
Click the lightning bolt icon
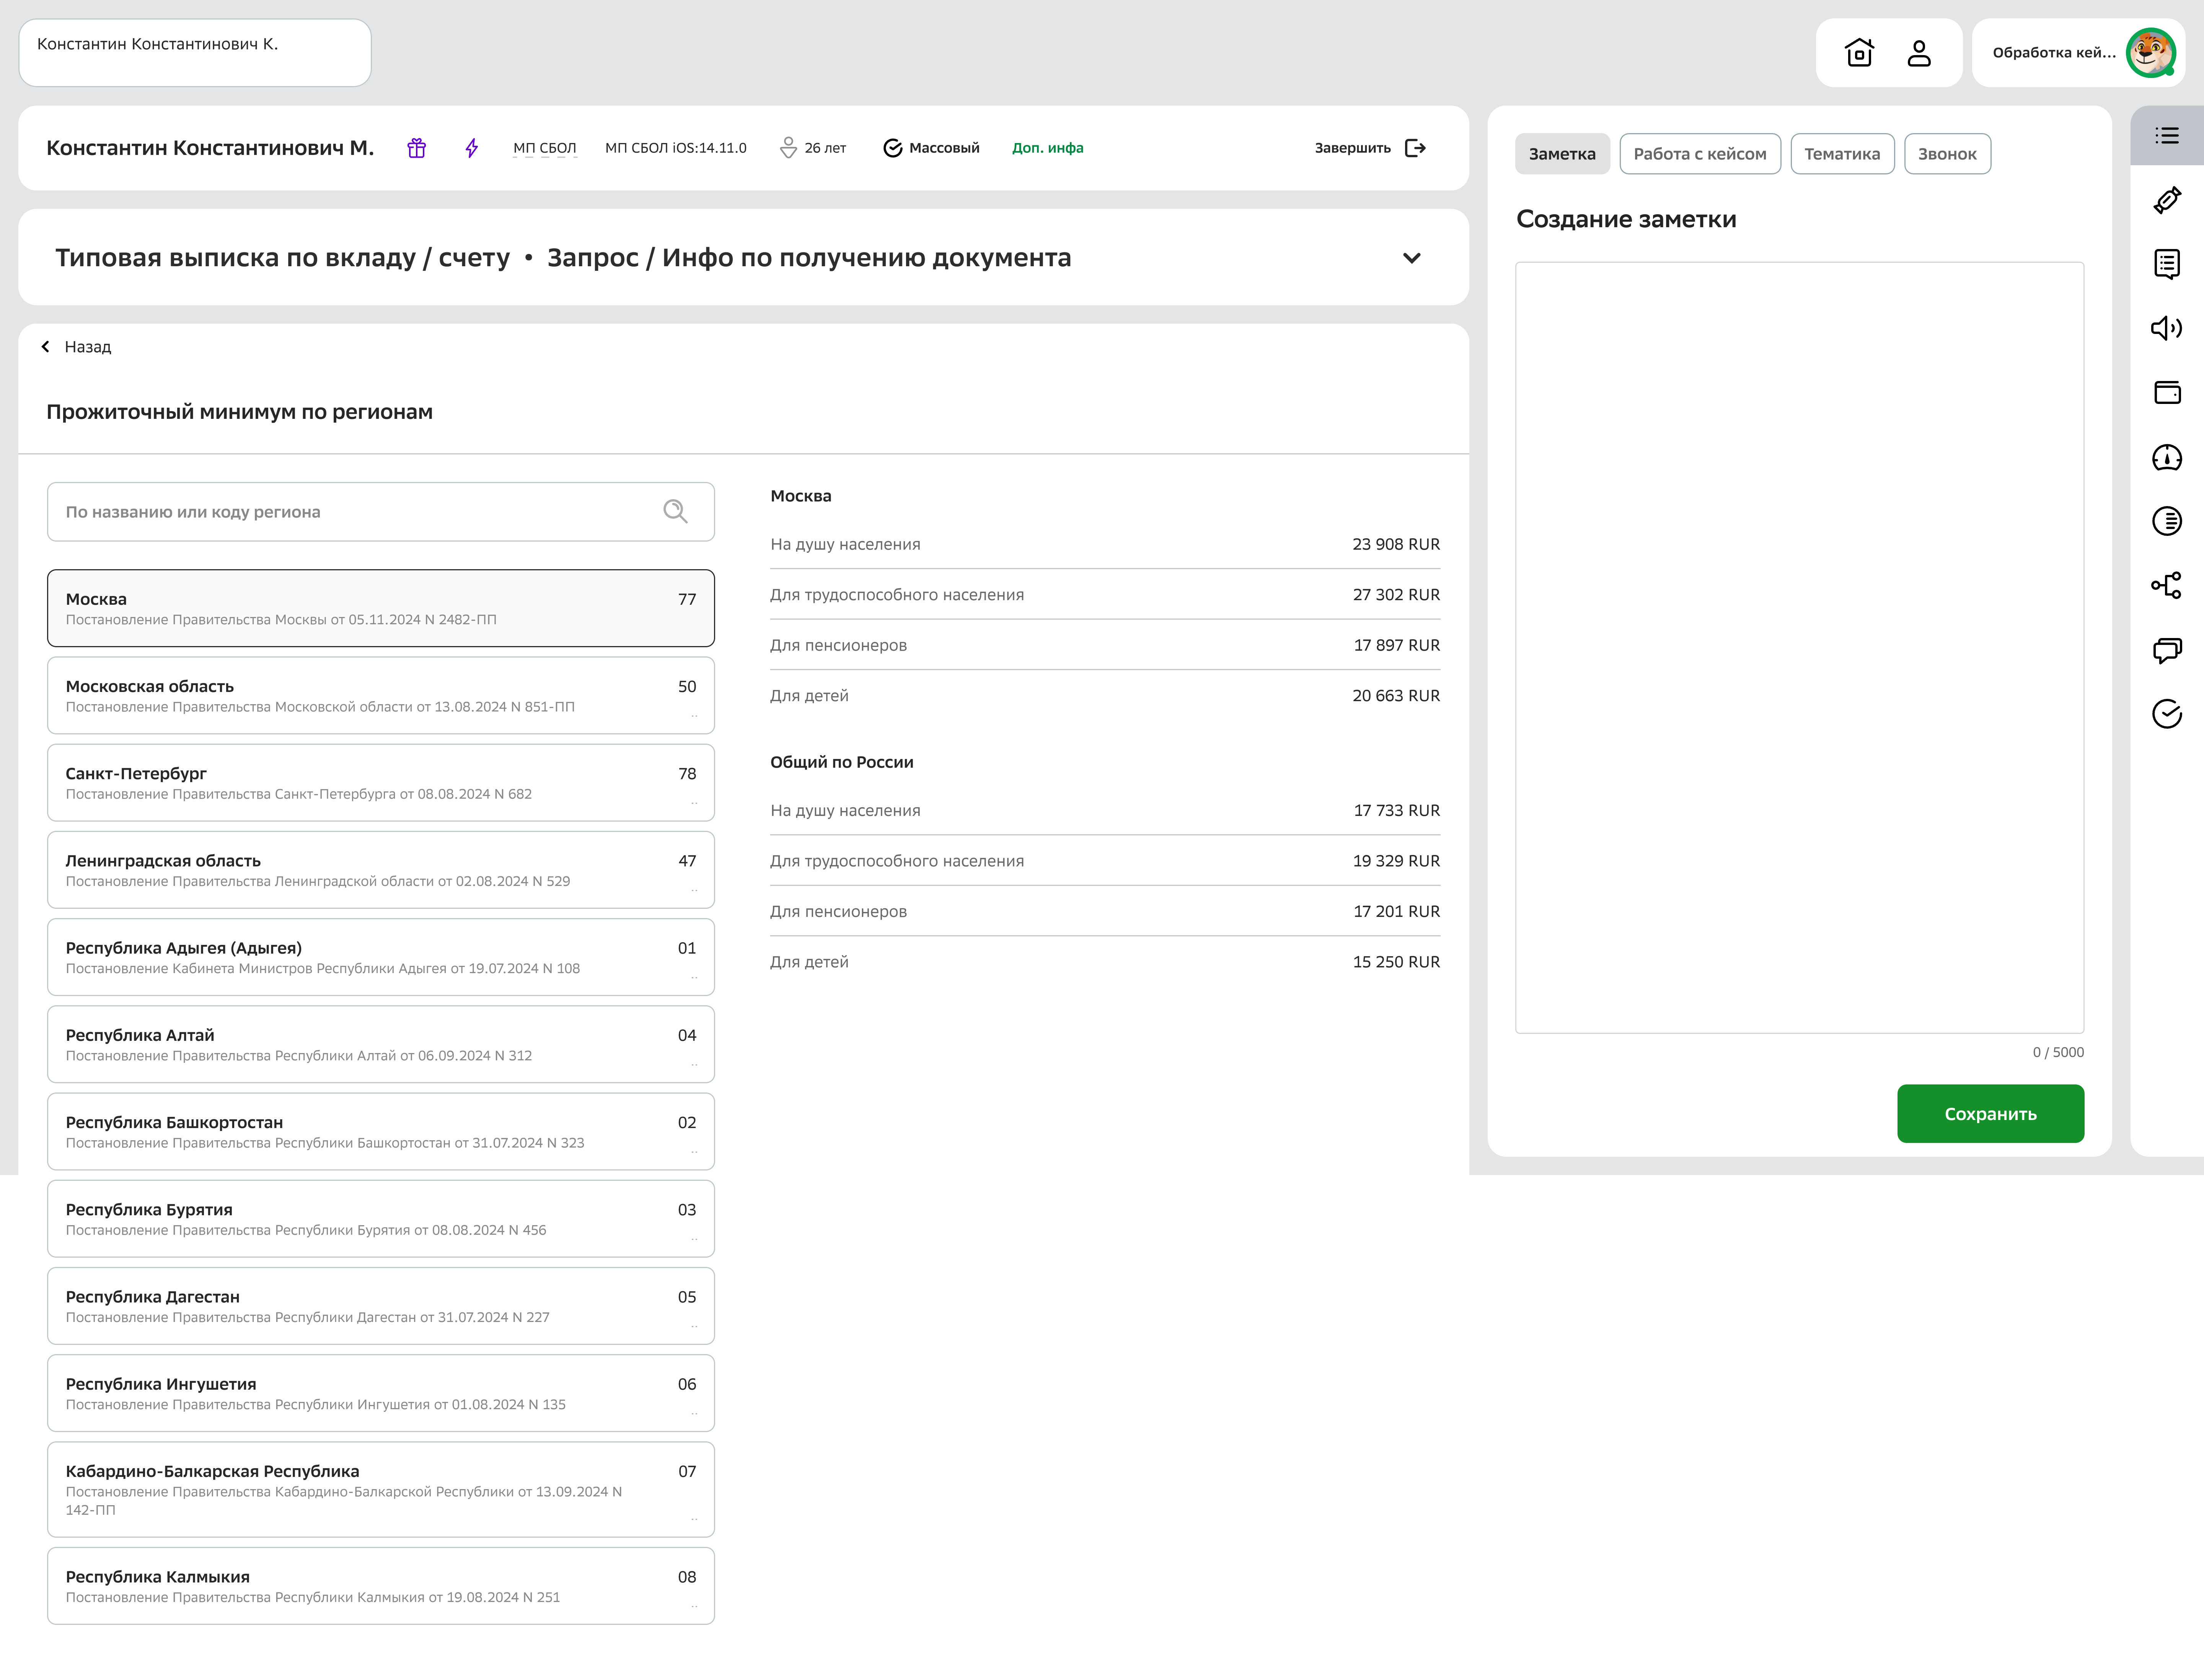[471, 148]
